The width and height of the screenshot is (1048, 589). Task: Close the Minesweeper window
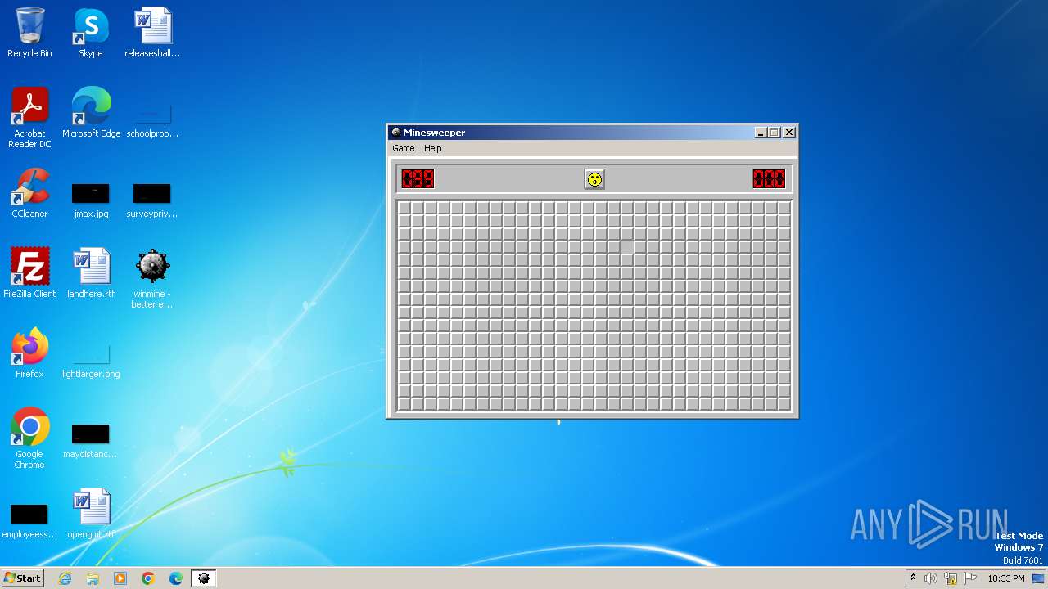pos(789,133)
